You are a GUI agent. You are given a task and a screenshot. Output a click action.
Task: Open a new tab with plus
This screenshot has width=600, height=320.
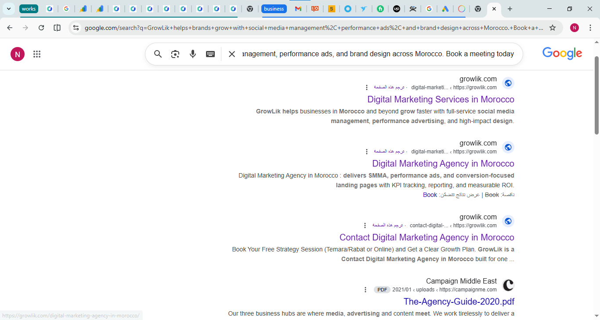pos(510,9)
